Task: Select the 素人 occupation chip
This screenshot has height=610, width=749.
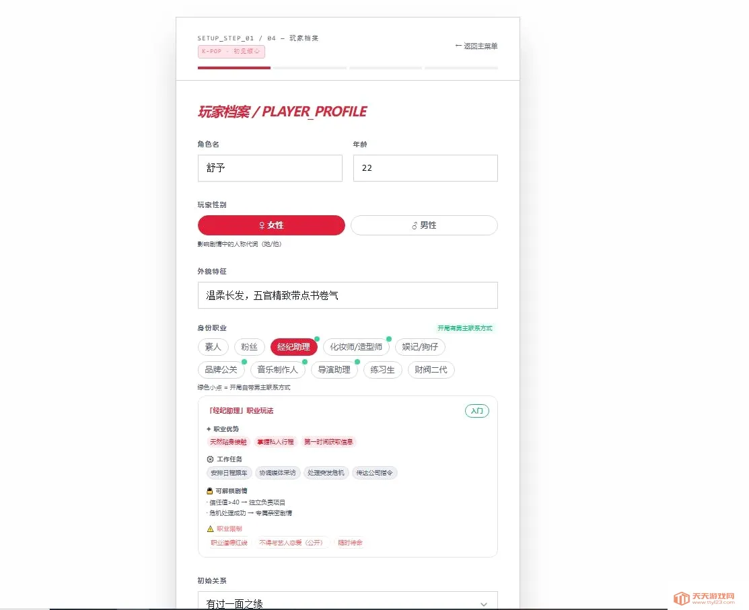Action: (x=213, y=347)
